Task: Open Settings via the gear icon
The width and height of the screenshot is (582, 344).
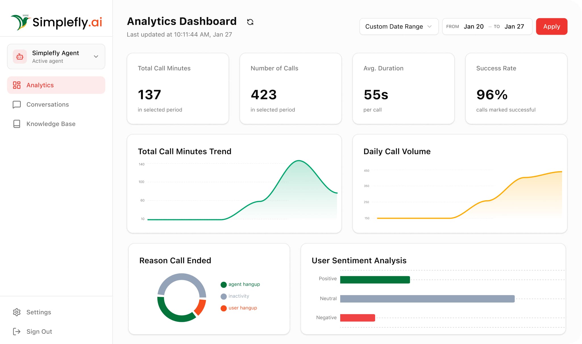Action: tap(17, 312)
